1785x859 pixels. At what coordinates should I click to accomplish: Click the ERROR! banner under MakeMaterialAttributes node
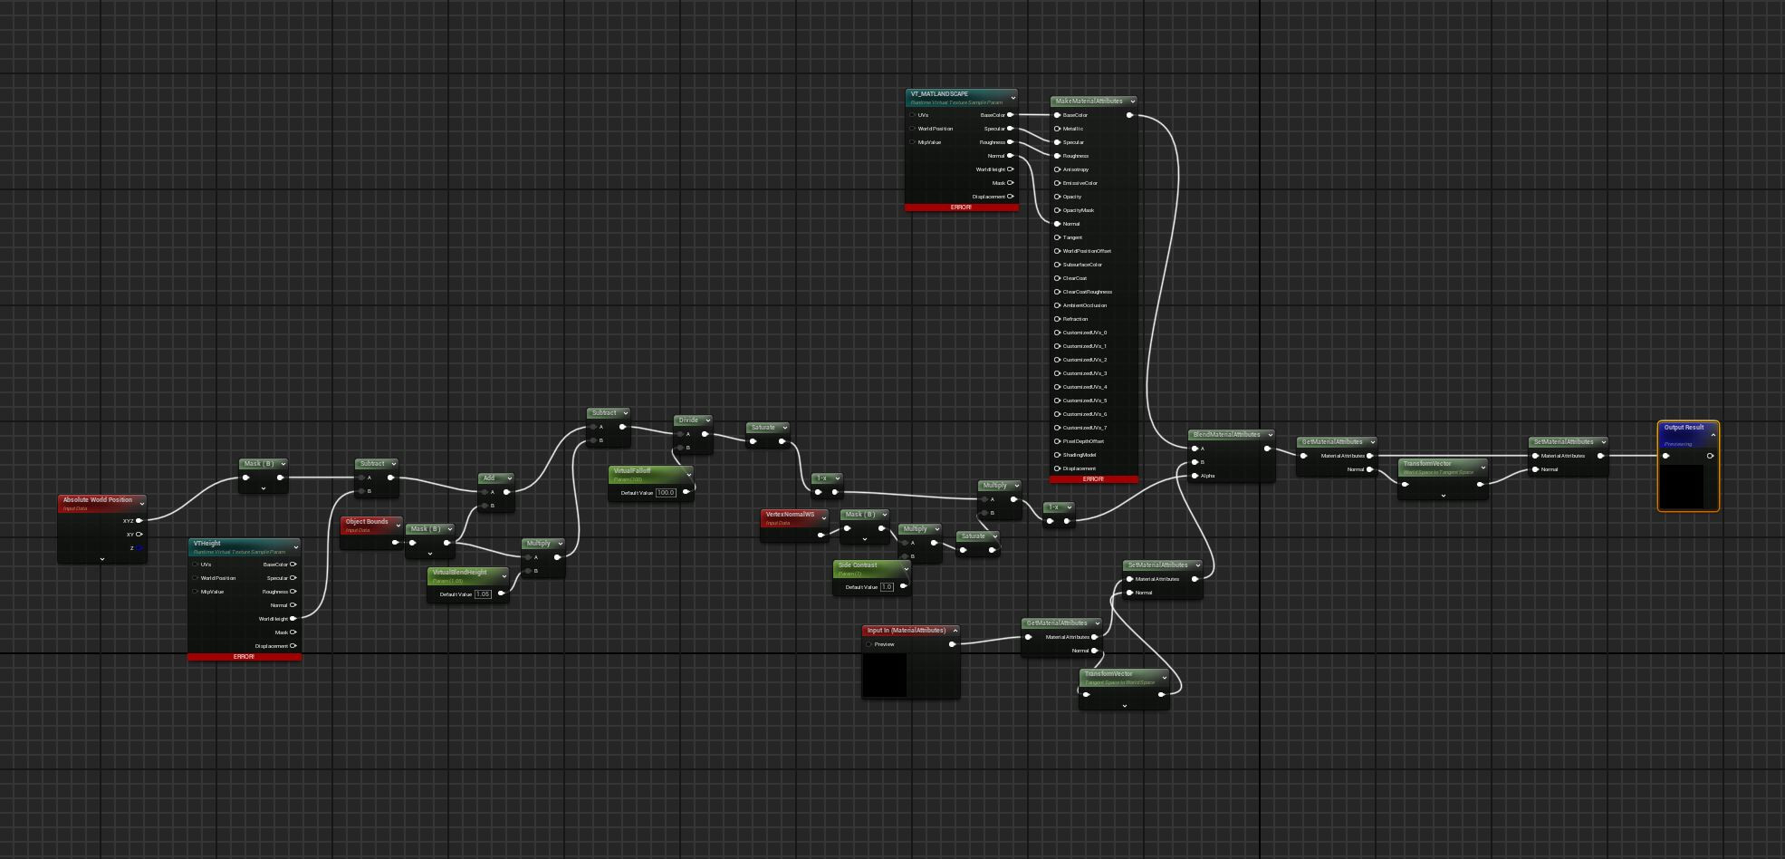1093,479
